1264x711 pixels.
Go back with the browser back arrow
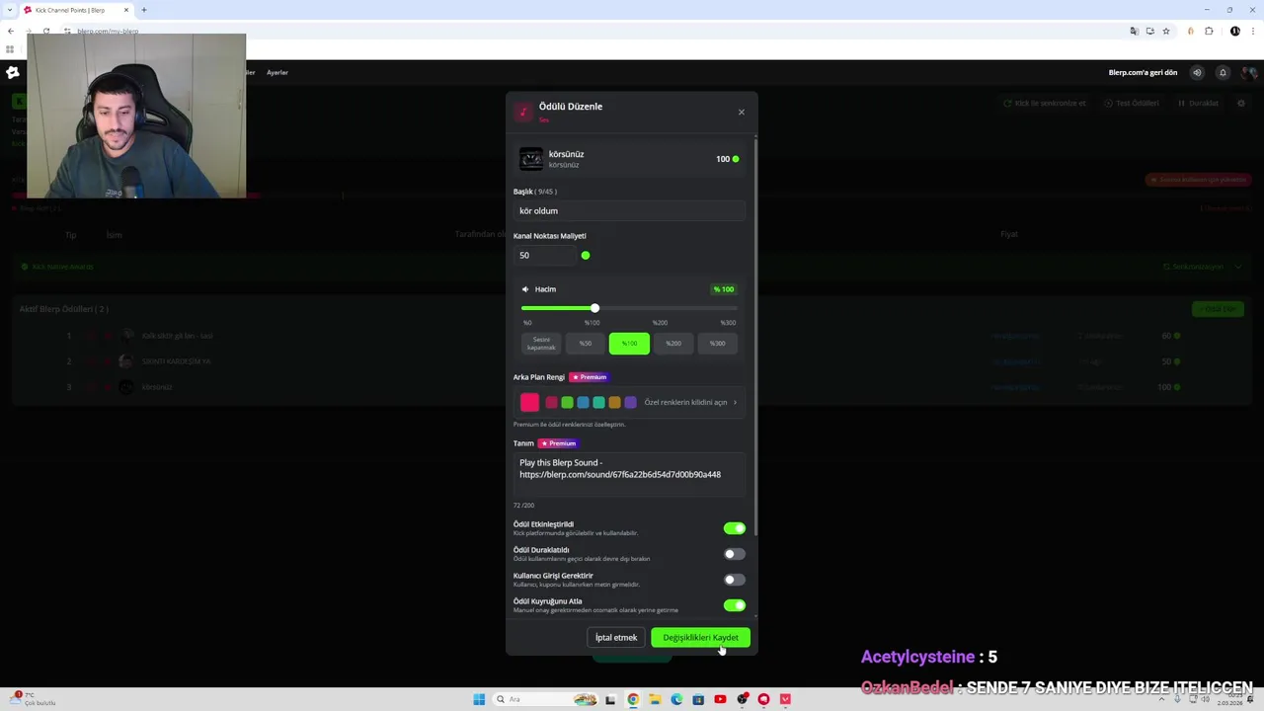click(11, 31)
